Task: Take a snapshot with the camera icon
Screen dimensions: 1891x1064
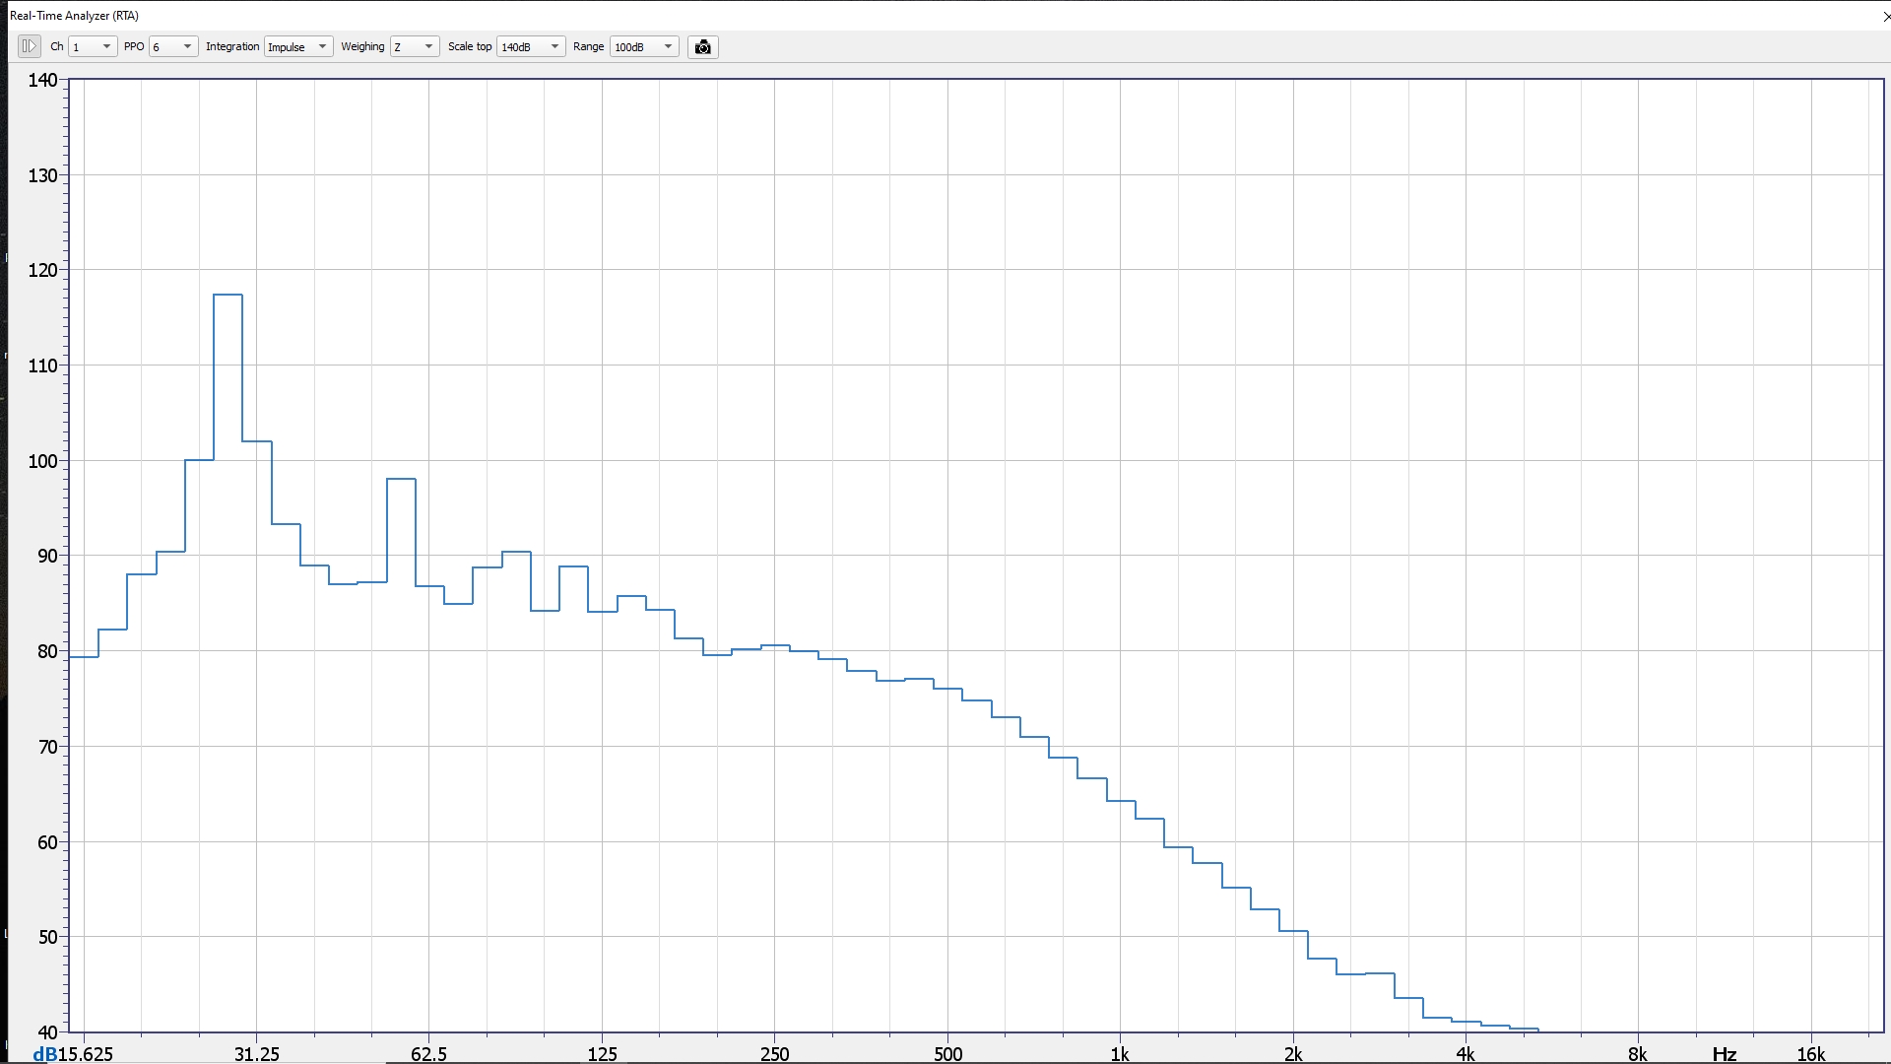Action: tap(702, 47)
